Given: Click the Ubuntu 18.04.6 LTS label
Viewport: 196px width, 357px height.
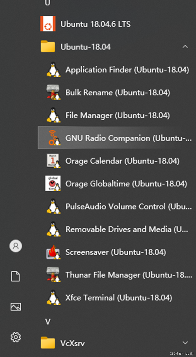Looking at the screenshot, I should point(95,24).
